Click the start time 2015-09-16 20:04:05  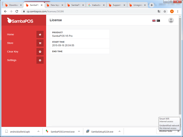point(63,45)
